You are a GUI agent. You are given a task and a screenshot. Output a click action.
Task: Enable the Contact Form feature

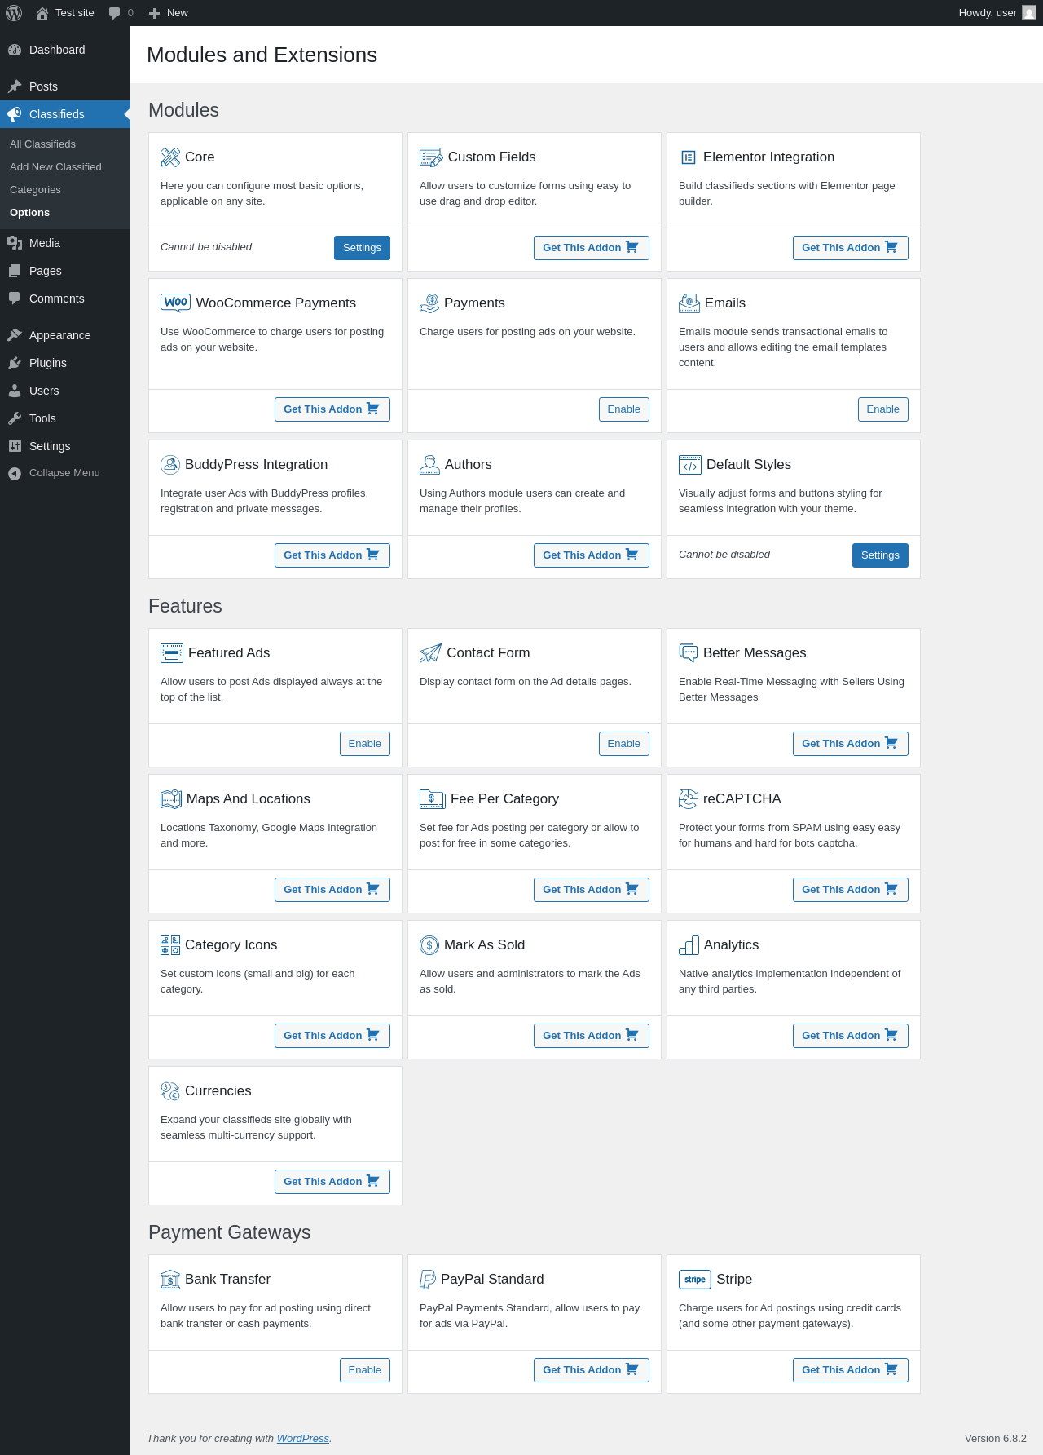click(623, 744)
